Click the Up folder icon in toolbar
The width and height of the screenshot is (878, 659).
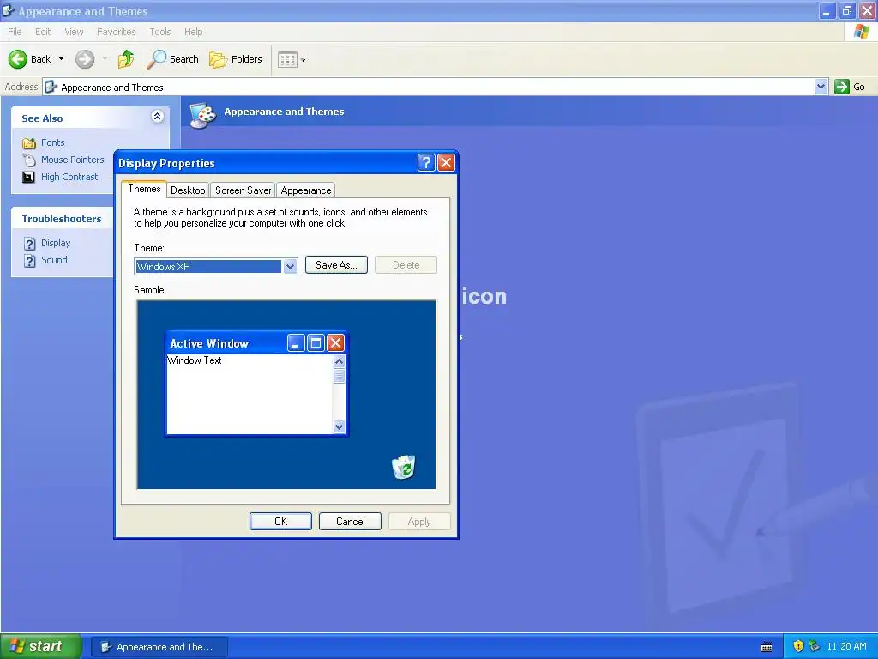point(126,59)
